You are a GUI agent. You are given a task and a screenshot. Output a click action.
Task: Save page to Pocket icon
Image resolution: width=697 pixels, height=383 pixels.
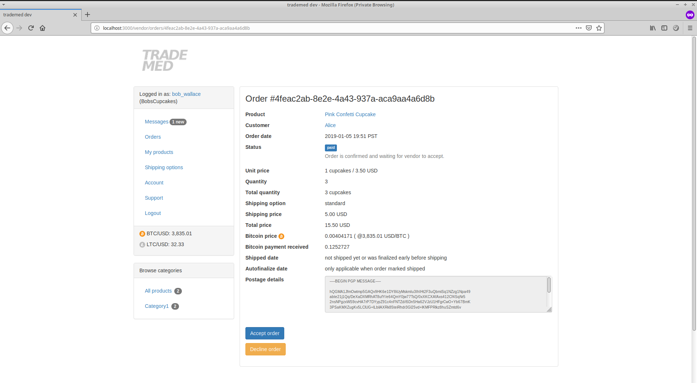point(589,28)
